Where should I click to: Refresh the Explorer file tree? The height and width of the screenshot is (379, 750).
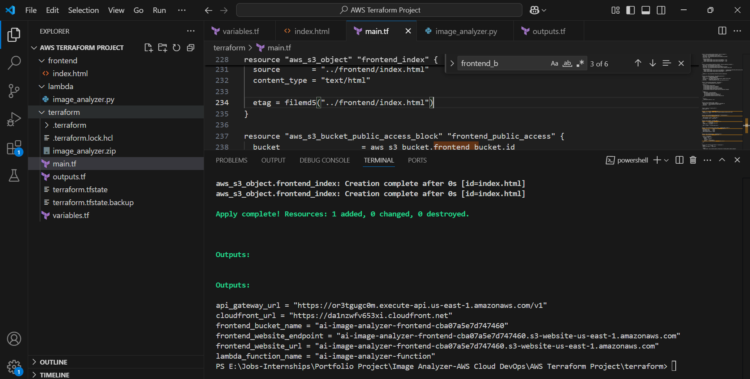point(176,47)
